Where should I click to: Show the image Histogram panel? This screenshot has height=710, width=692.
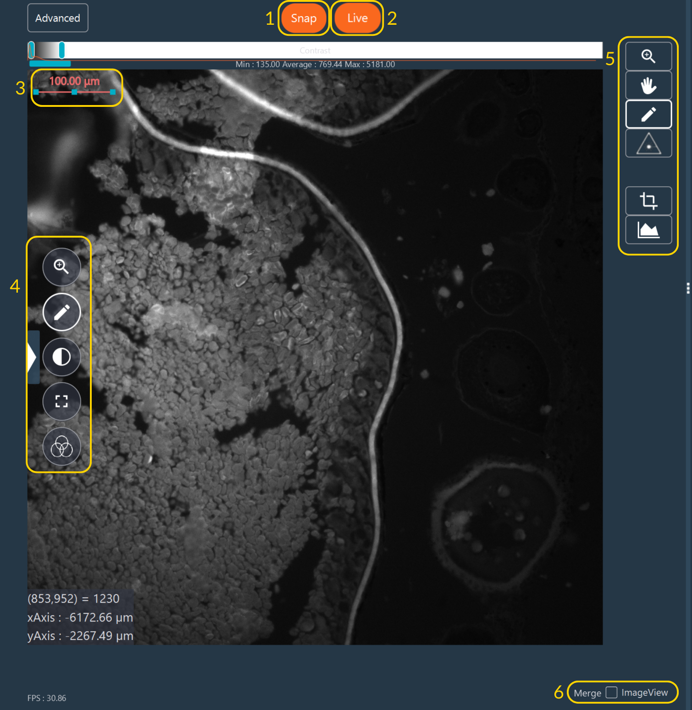pyautogui.click(x=648, y=229)
